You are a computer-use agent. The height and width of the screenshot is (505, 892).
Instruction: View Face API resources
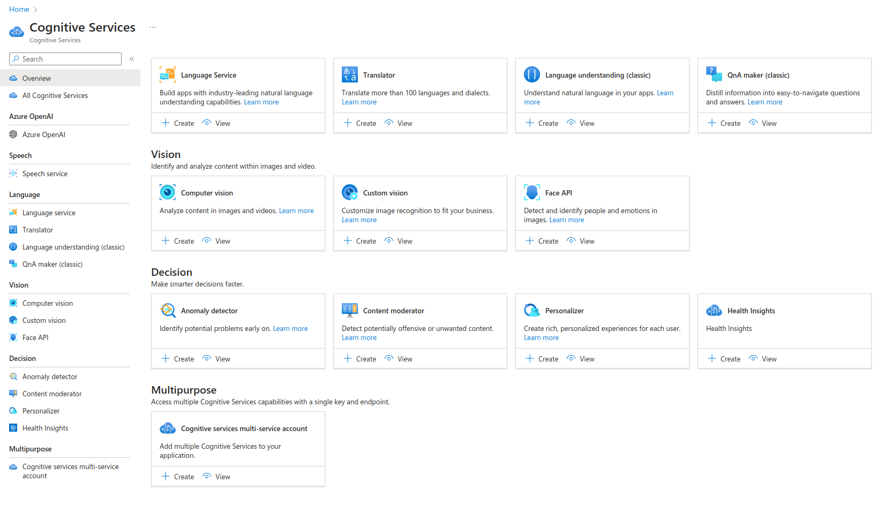pyautogui.click(x=581, y=241)
